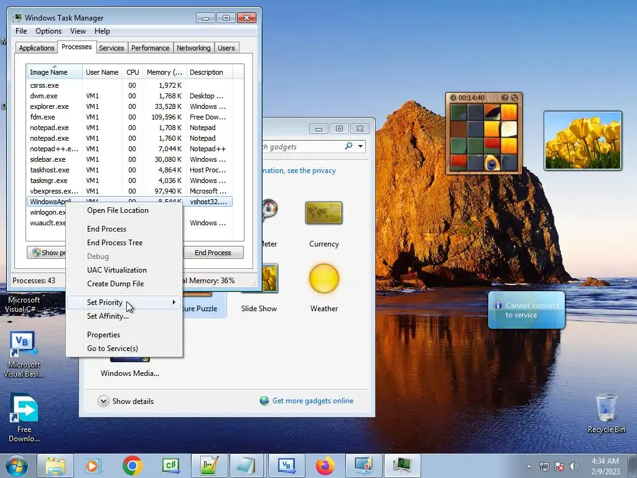Click the Action Center flag tray icon

coord(559,466)
